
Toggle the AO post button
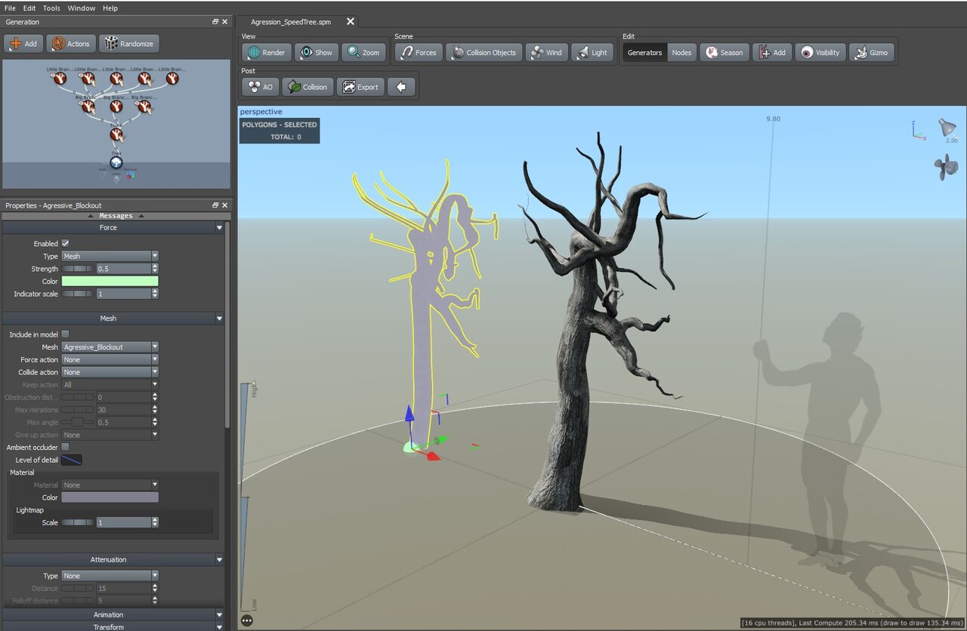[260, 87]
